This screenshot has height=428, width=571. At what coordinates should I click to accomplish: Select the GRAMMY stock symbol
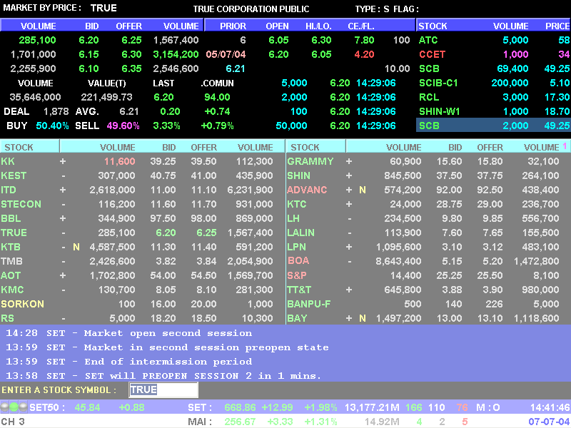coord(310,161)
